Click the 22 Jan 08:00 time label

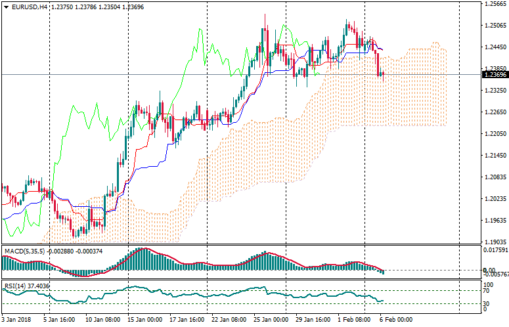point(227,320)
